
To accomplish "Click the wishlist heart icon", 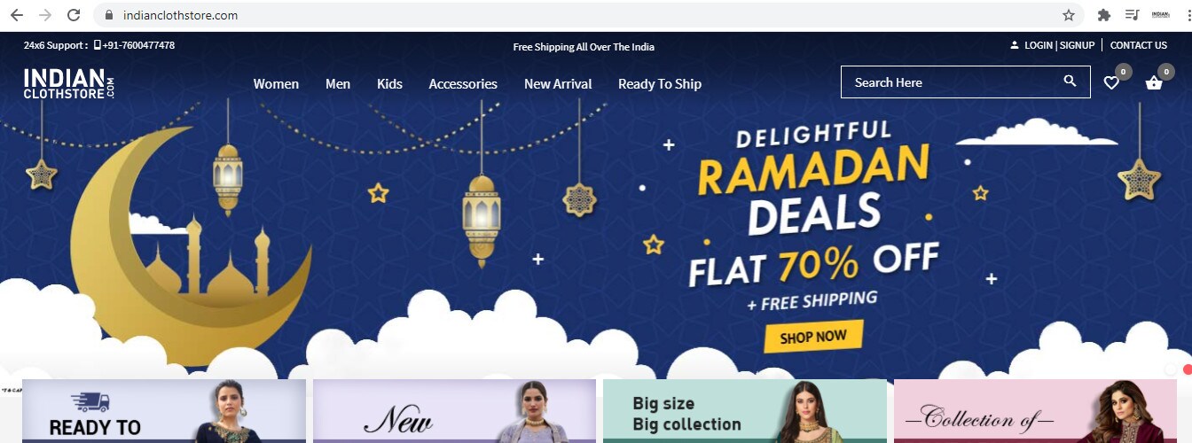I will click(x=1110, y=82).
